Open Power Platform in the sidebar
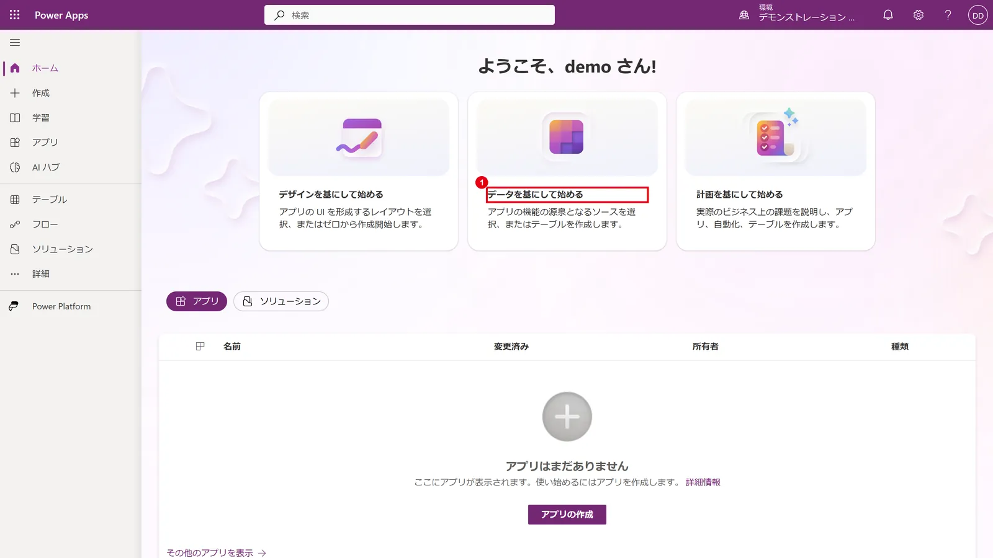 point(61,306)
